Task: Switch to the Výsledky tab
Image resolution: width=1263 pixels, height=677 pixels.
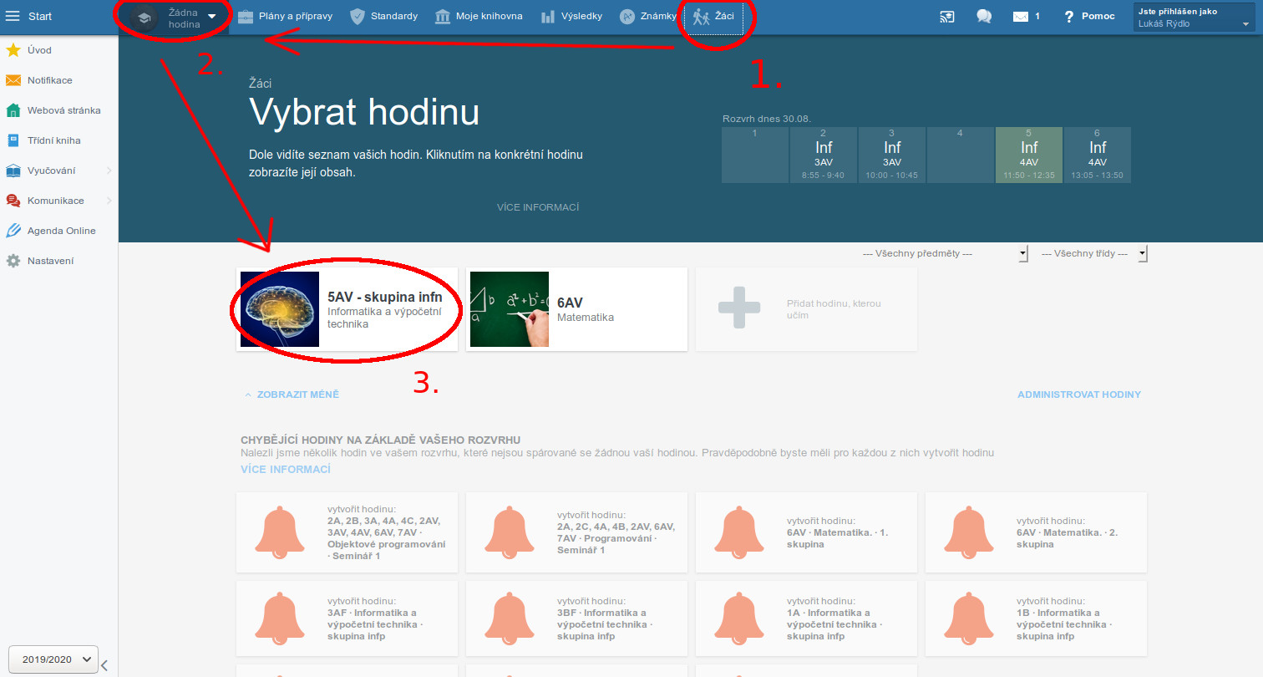Action: pyautogui.click(x=571, y=17)
